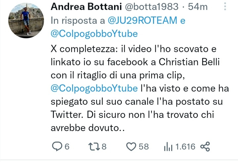Click the 'In risposta a' label
This screenshot has width=238, height=162.
(78, 20)
